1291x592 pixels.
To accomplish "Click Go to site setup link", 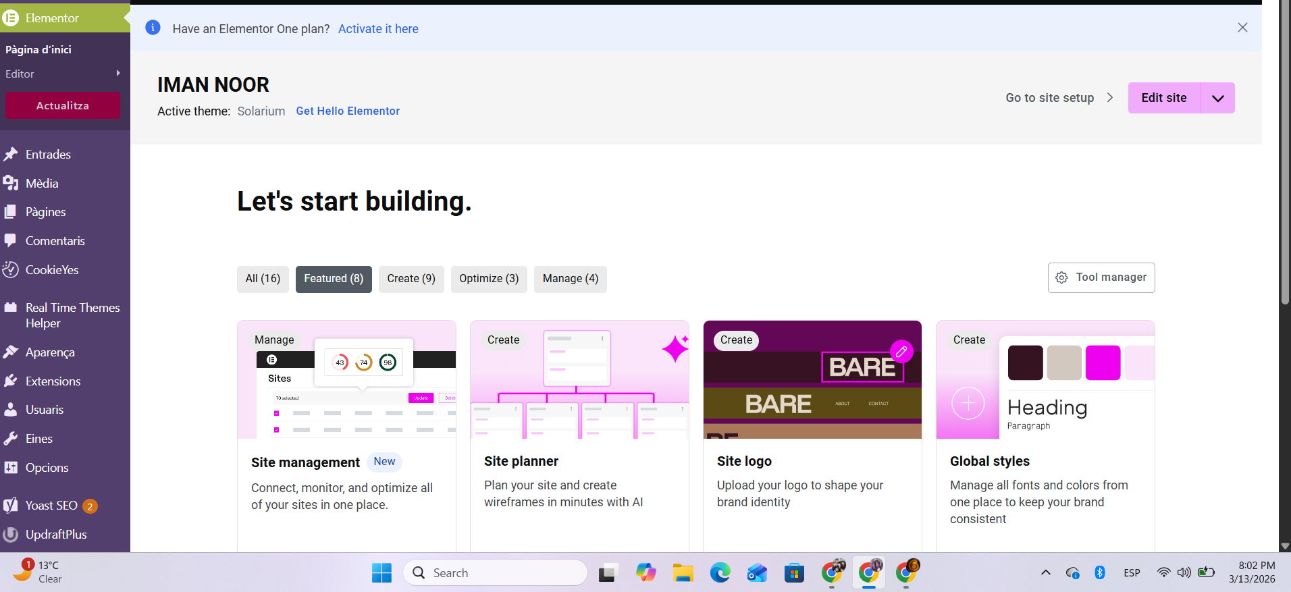I will 1050,98.
